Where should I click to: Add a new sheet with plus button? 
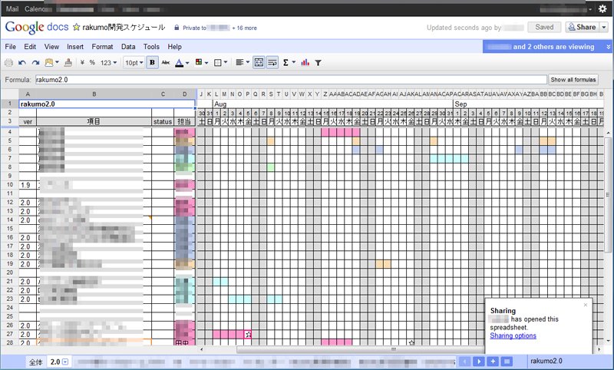click(x=493, y=362)
